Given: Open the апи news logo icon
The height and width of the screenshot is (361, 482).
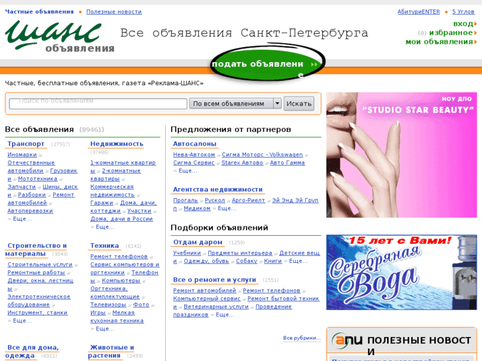Looking at the screenshot, I should 347,340.
